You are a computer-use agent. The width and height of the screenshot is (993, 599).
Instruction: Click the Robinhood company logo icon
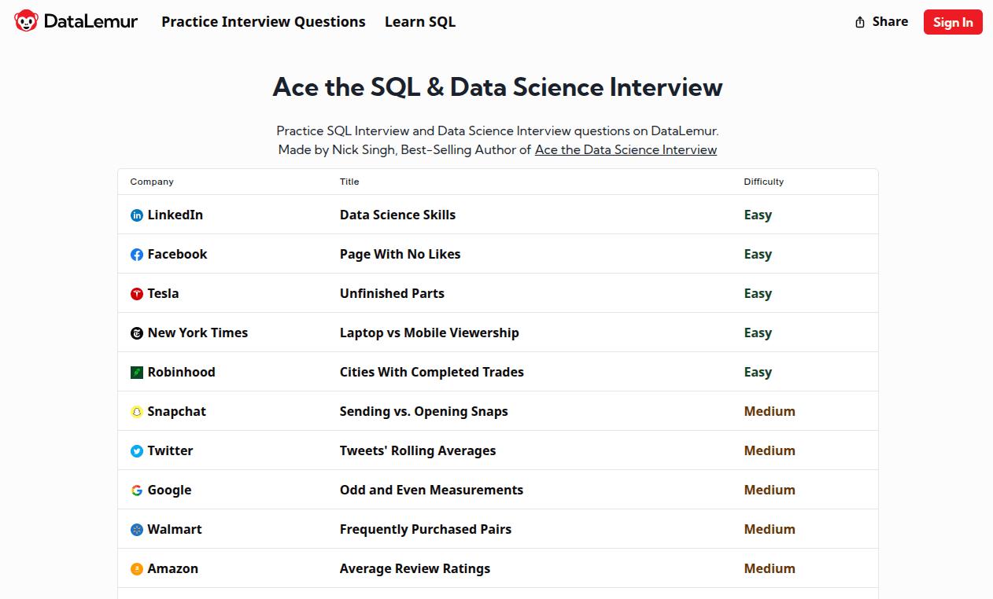click(137, 373)
